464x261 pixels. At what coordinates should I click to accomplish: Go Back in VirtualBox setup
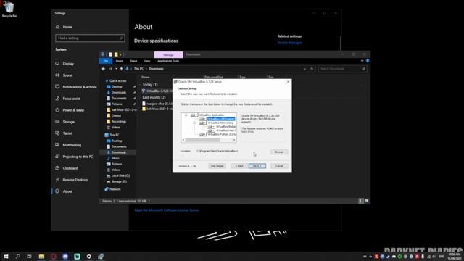click(239, 166)
